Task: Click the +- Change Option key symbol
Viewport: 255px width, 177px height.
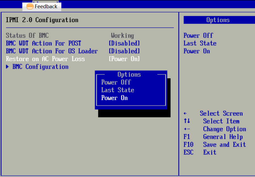Action: 187,129
